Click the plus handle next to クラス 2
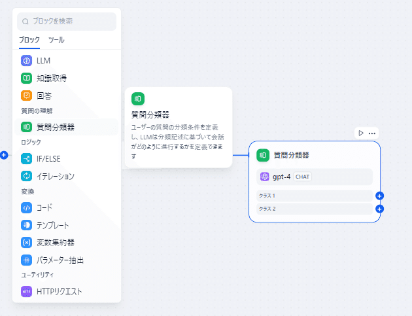This screenshot has height=316, width=412. click(x=380, y=209)
